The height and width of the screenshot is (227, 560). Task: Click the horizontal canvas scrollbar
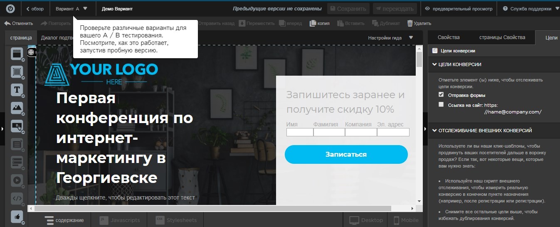[212, 208]
